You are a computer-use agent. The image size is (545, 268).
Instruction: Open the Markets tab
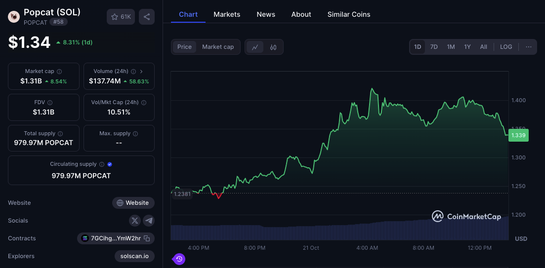[x=227, y=15]
